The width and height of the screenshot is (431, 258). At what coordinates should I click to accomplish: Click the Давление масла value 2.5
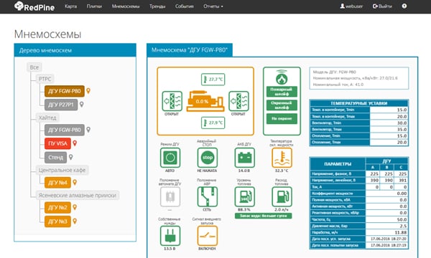coord(386,226)
